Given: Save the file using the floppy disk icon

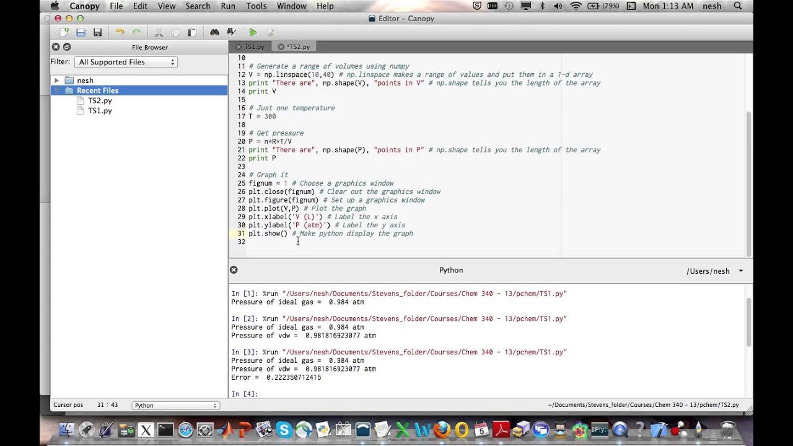Looking at the screenshot, I should point(97,32).
